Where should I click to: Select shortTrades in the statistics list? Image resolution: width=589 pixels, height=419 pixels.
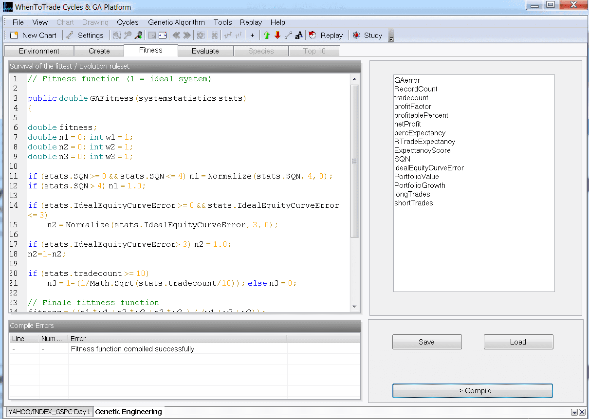[413, 203]
